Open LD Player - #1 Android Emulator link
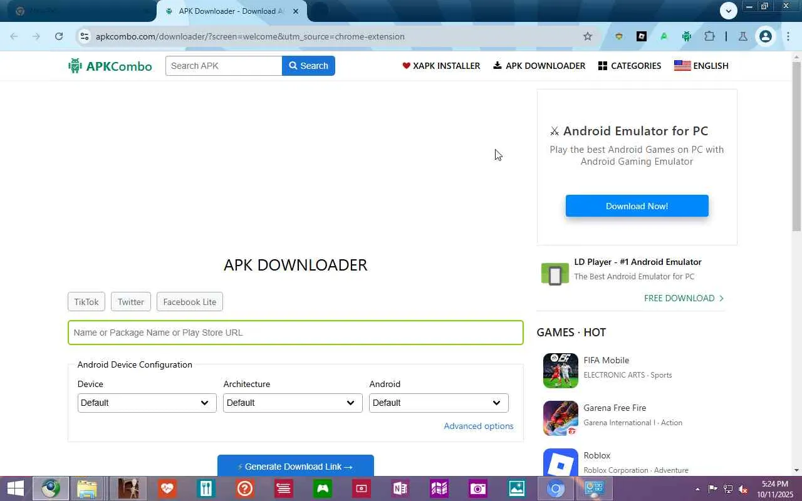The image size is (802, 501). tap(638, 262)
